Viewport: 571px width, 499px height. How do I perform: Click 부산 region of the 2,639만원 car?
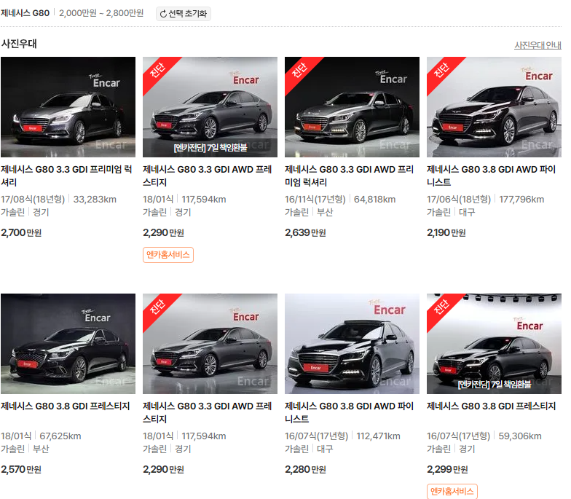[325, 213]
